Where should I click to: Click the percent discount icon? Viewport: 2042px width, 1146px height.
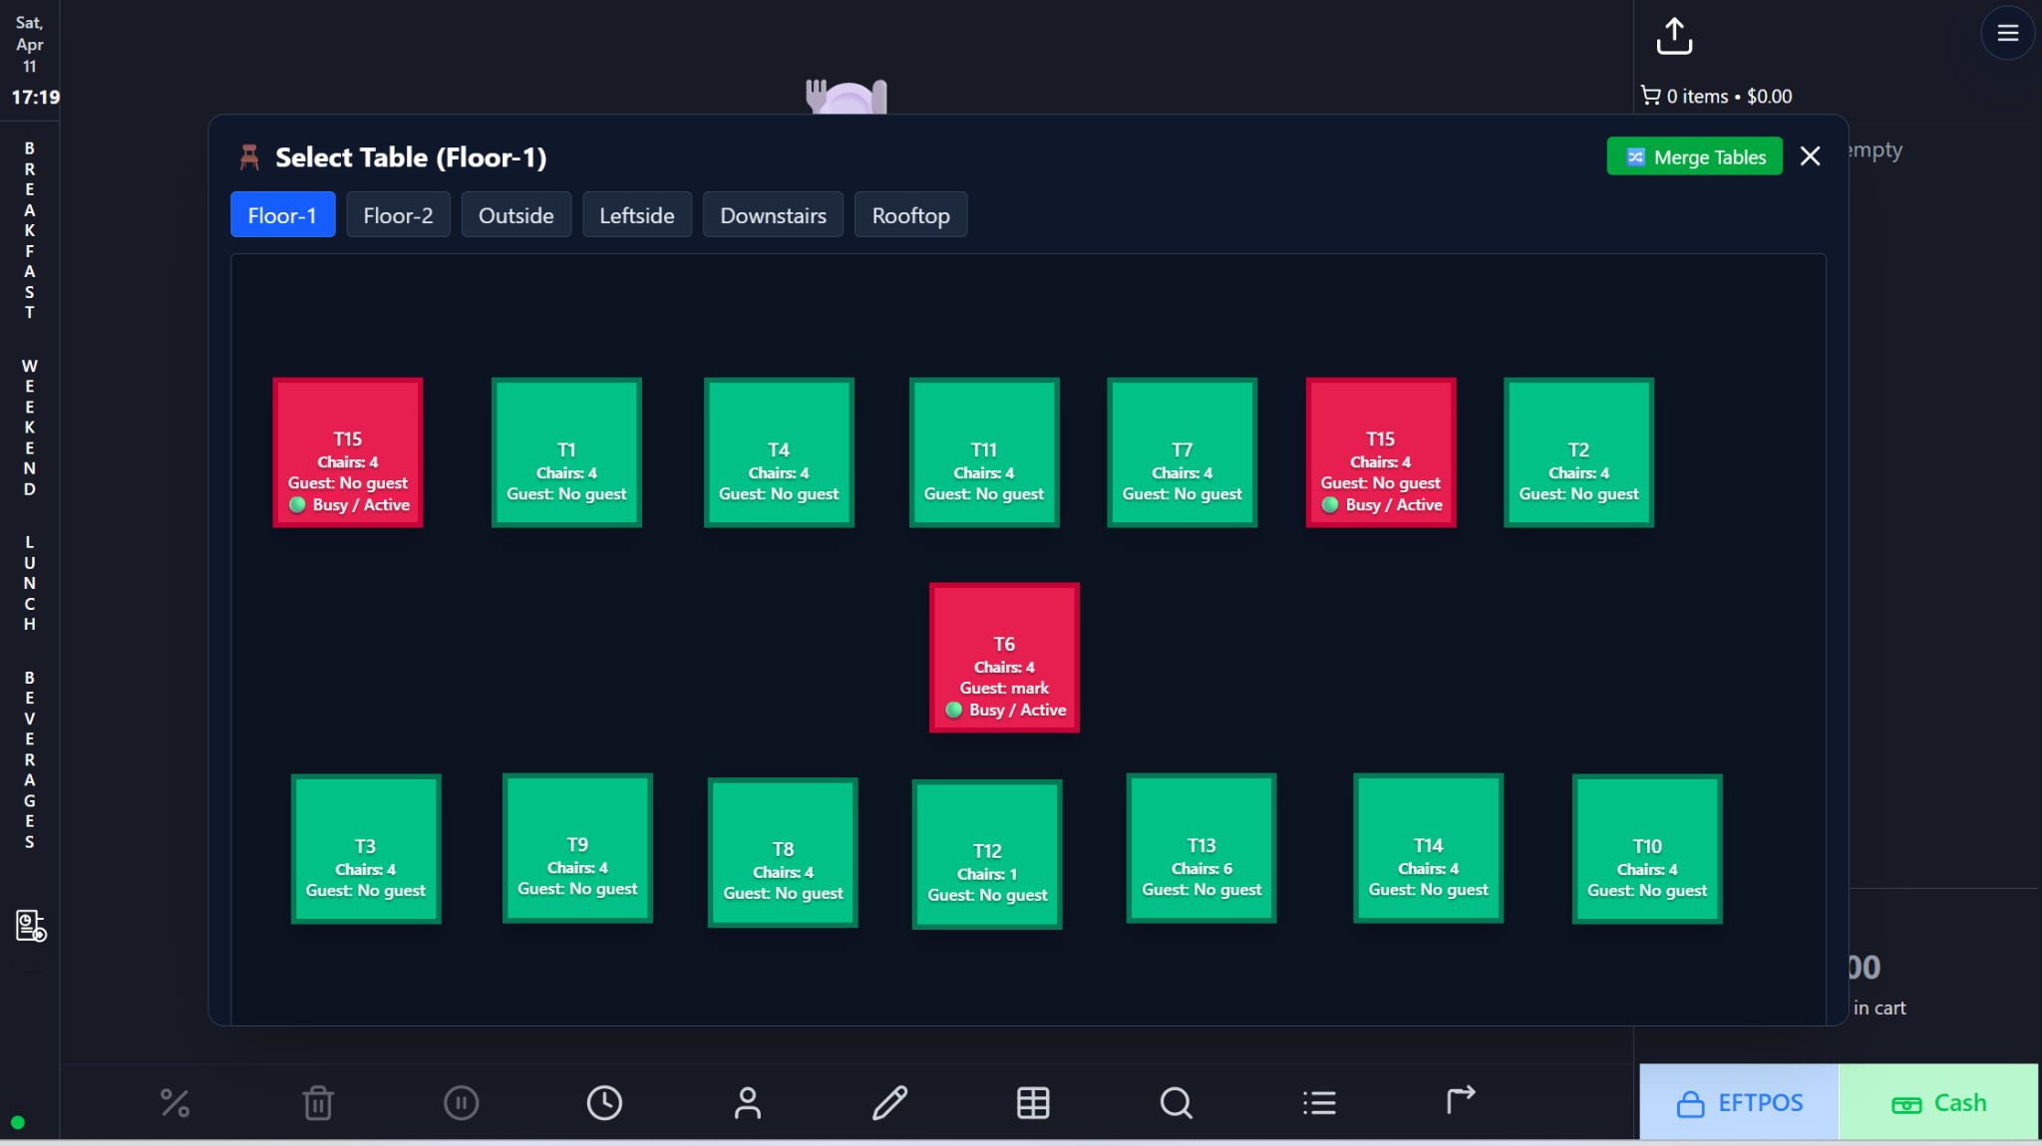point(174,1103)
